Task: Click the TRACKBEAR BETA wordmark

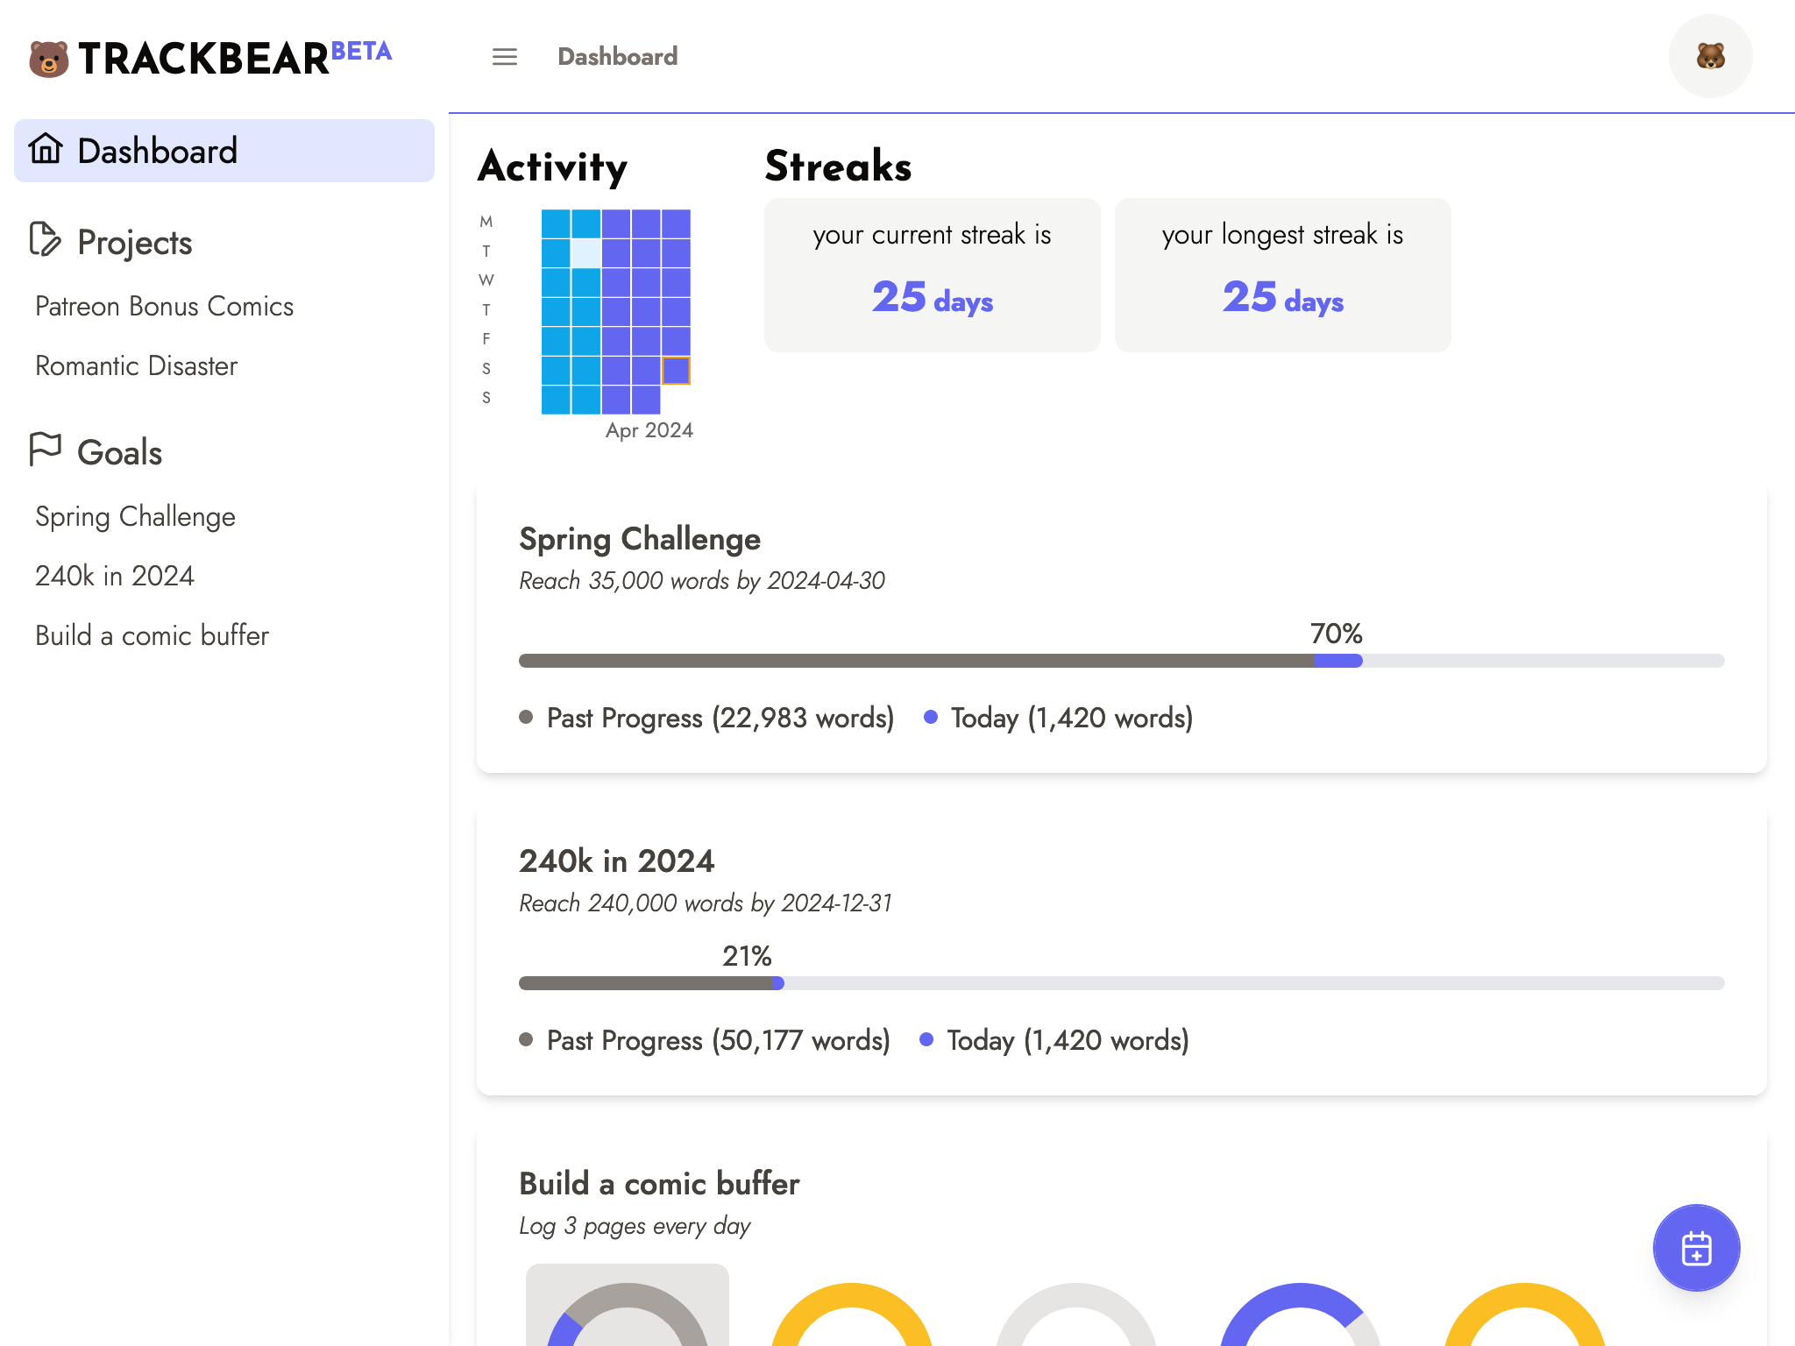Action: tap(235, 59)
